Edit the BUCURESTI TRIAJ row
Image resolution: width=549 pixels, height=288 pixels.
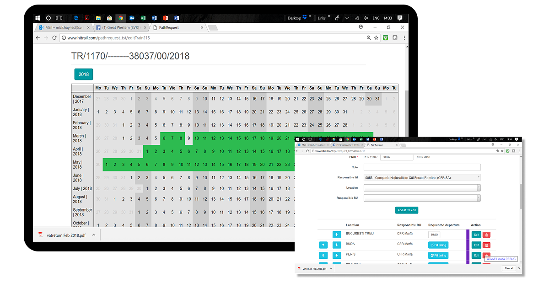(x=476, y=235)
